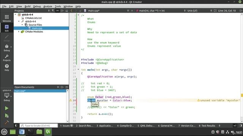The height and width of the screenshot is (136, 243).
Task: Toggle the left sidebar visibility
Action: click(x=16, y=125)
